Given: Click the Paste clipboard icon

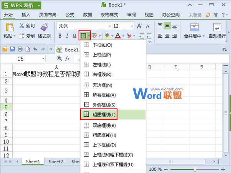Looking at the screenshot, I should (x=10, y=27).
